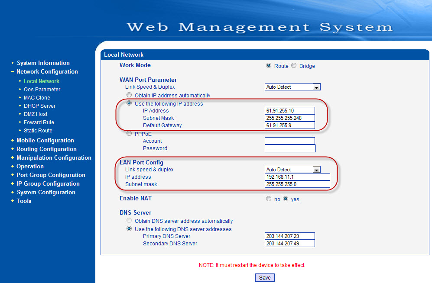Expand the Tools section
This screenshot has height=283, width=432.
[x=24, y=201]
